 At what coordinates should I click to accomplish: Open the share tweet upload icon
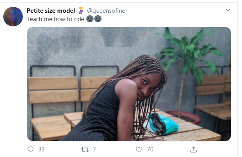click(193, 149)
